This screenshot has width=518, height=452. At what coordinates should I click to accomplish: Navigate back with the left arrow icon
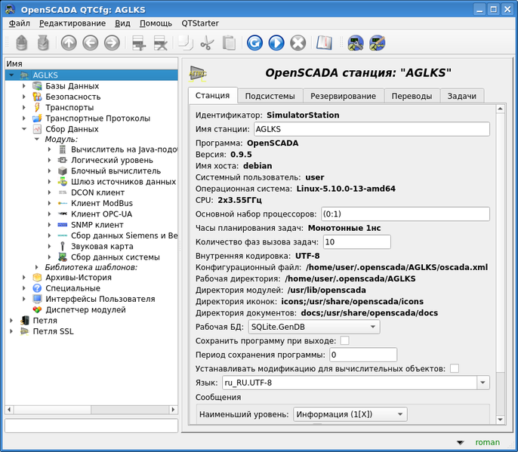click(90, 43)
